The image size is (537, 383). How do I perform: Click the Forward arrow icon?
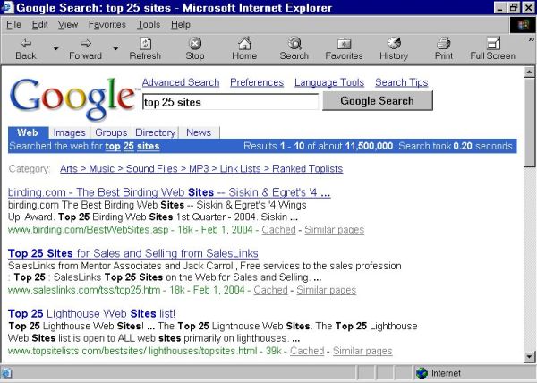tap(85, 43)
